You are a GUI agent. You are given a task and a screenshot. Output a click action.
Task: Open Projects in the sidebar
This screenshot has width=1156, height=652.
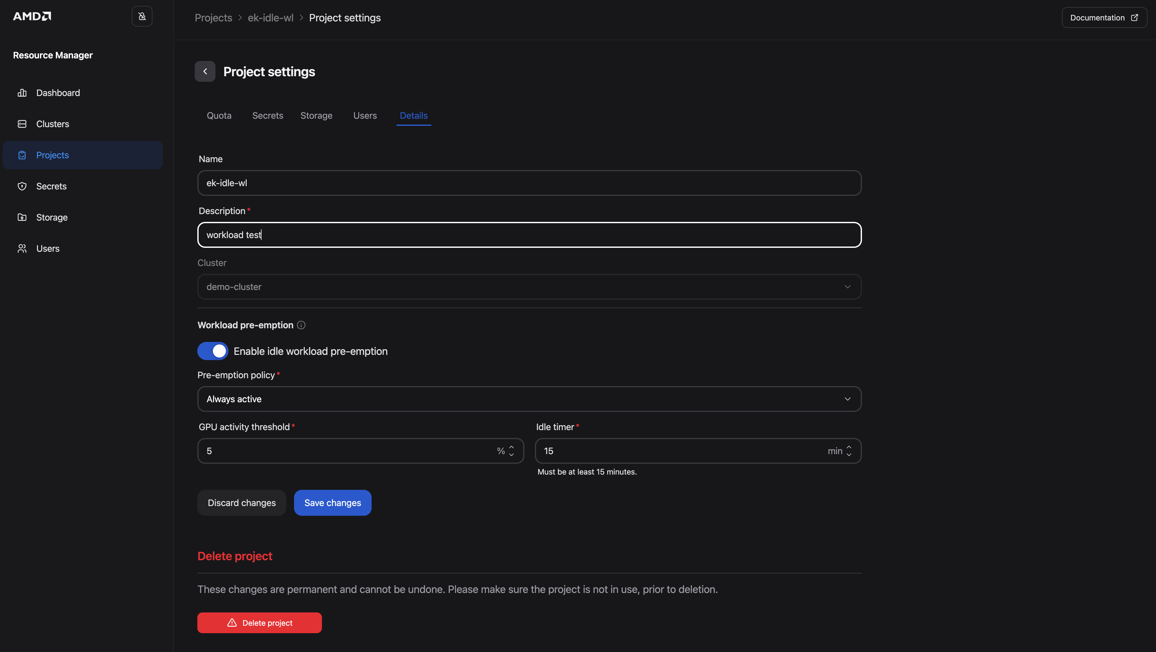point(83,155)
